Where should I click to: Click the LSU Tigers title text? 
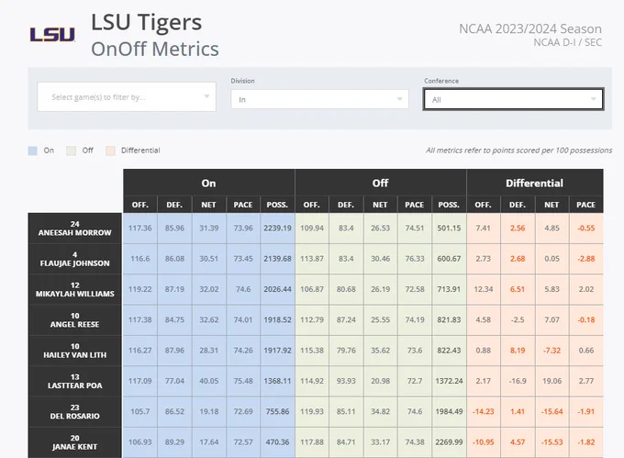click(x=147, y=22)
